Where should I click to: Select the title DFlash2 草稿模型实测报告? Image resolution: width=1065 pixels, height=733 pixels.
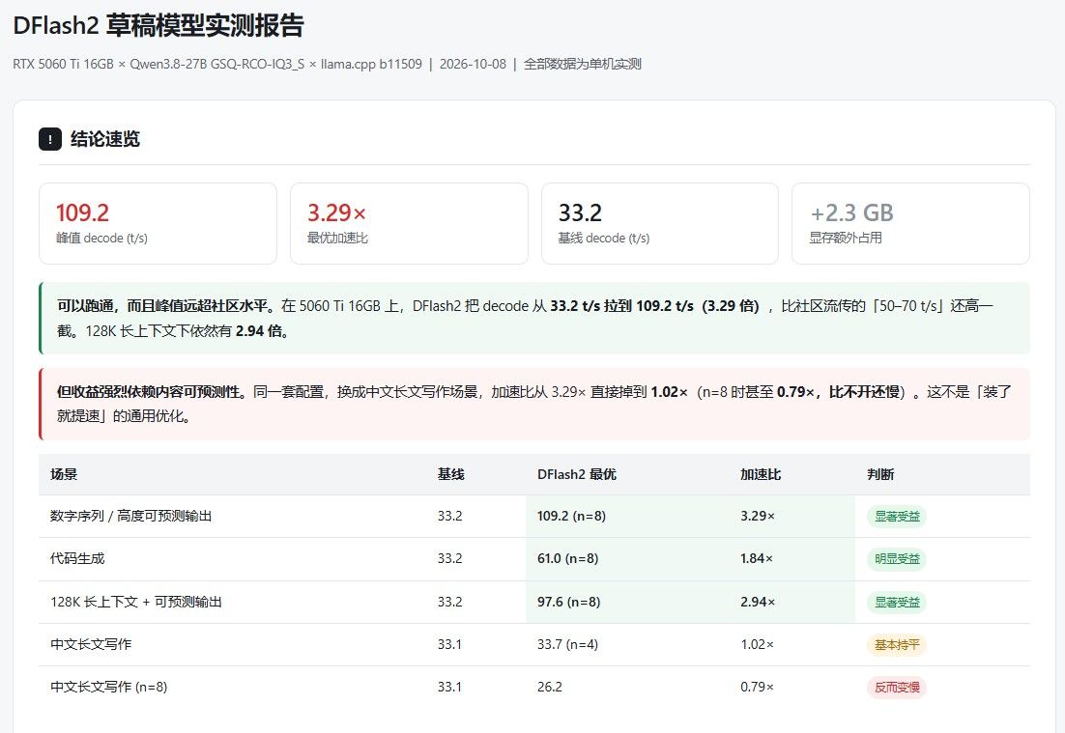click(x=158, y=26)
